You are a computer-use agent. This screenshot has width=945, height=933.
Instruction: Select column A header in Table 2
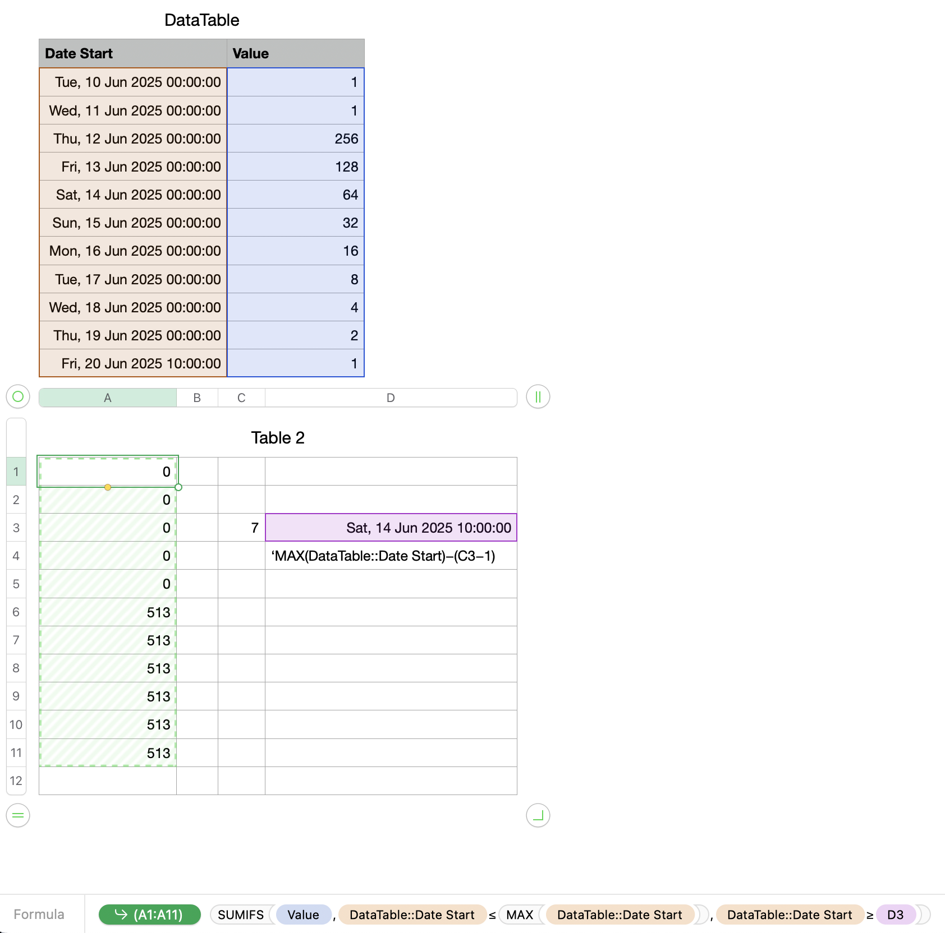pyautogui.click(x=108, y=398)
